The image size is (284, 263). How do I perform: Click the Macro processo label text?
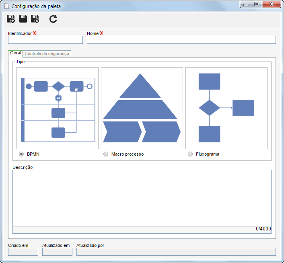[x=128, y=154]
